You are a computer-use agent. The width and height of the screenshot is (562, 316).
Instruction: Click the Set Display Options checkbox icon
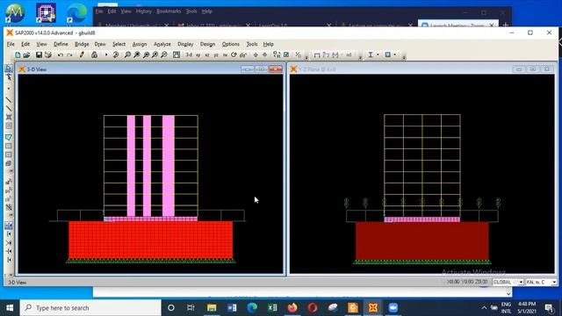pos(286,54)
